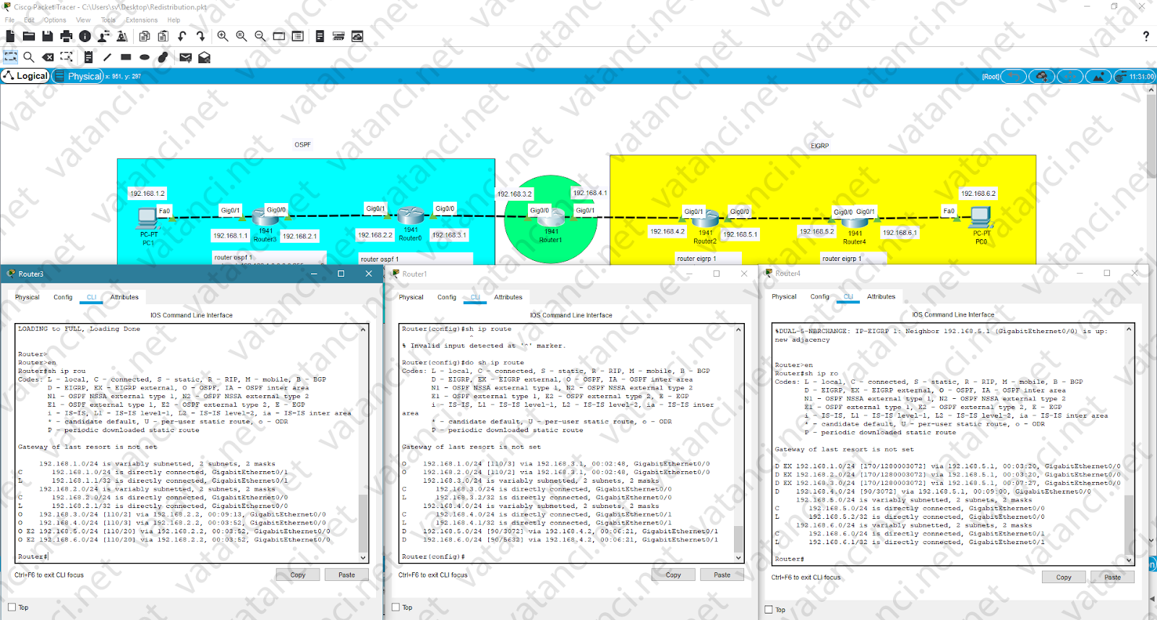Click workspace time 11:31:00 button

(x=1135, y=76)
